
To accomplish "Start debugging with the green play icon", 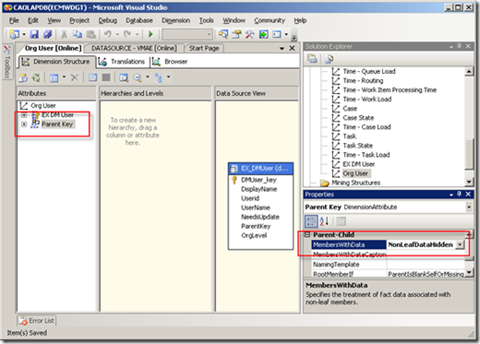I will [150, 34].
